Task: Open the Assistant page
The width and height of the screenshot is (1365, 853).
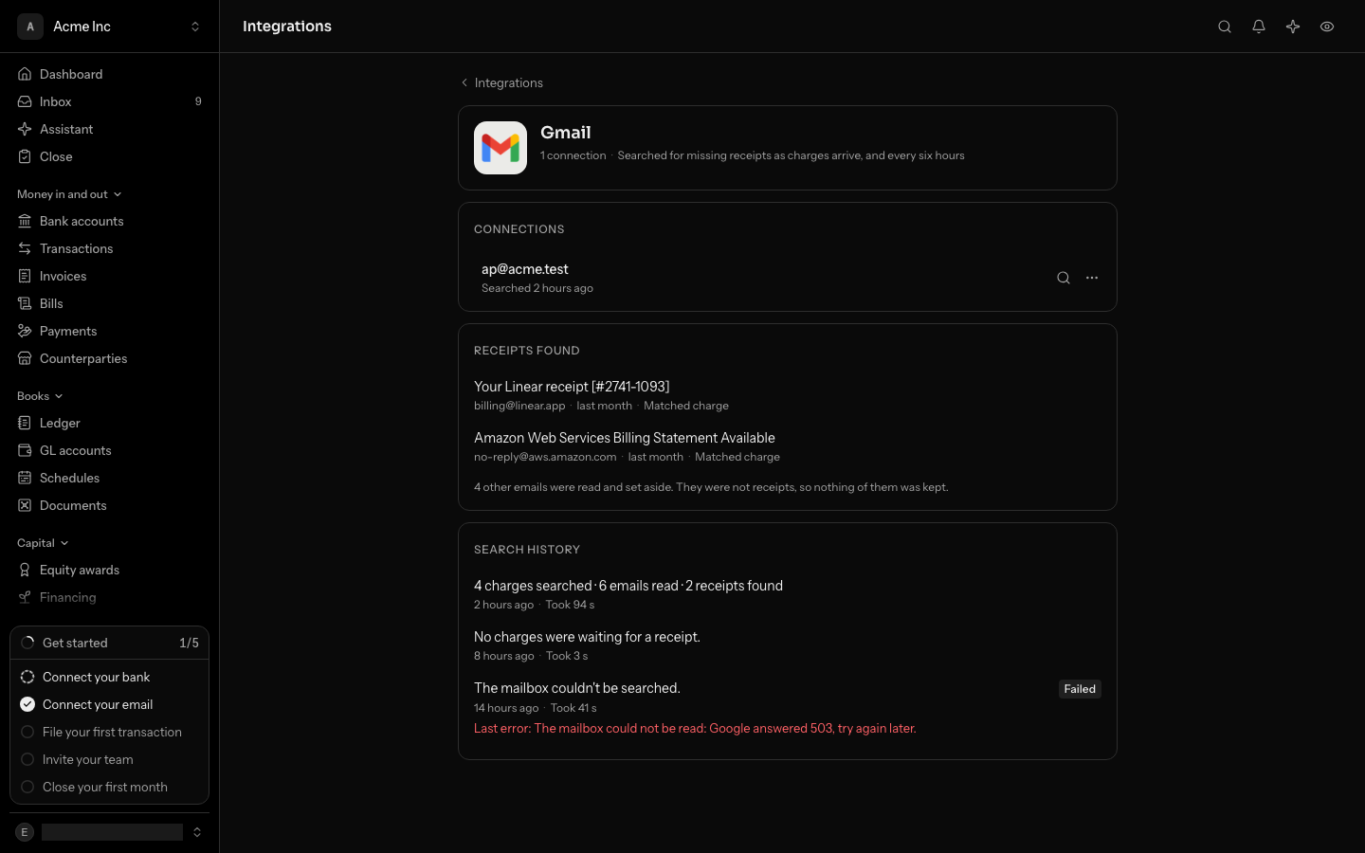Action: tap(109, 129)
